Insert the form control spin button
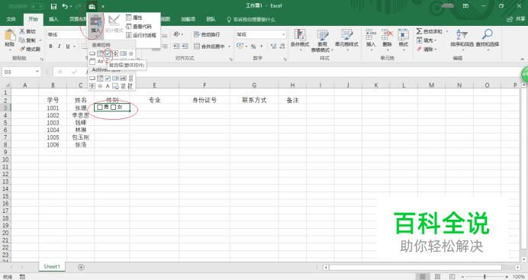The height and width of the screenshot is (280, 528). [115, 53]
